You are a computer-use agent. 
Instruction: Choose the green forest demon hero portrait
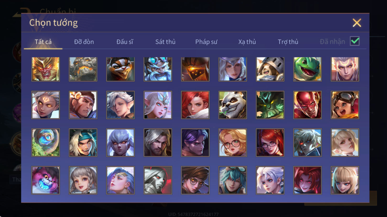(270, 105)
